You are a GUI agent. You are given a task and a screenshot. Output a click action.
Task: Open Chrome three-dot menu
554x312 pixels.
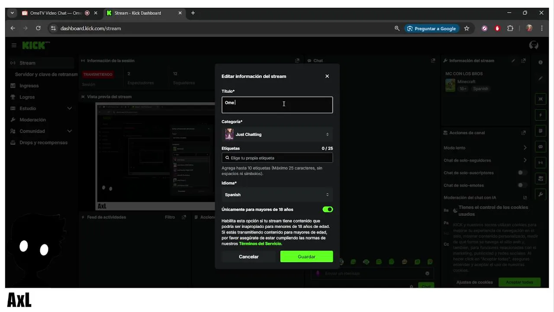click(542, 28)
